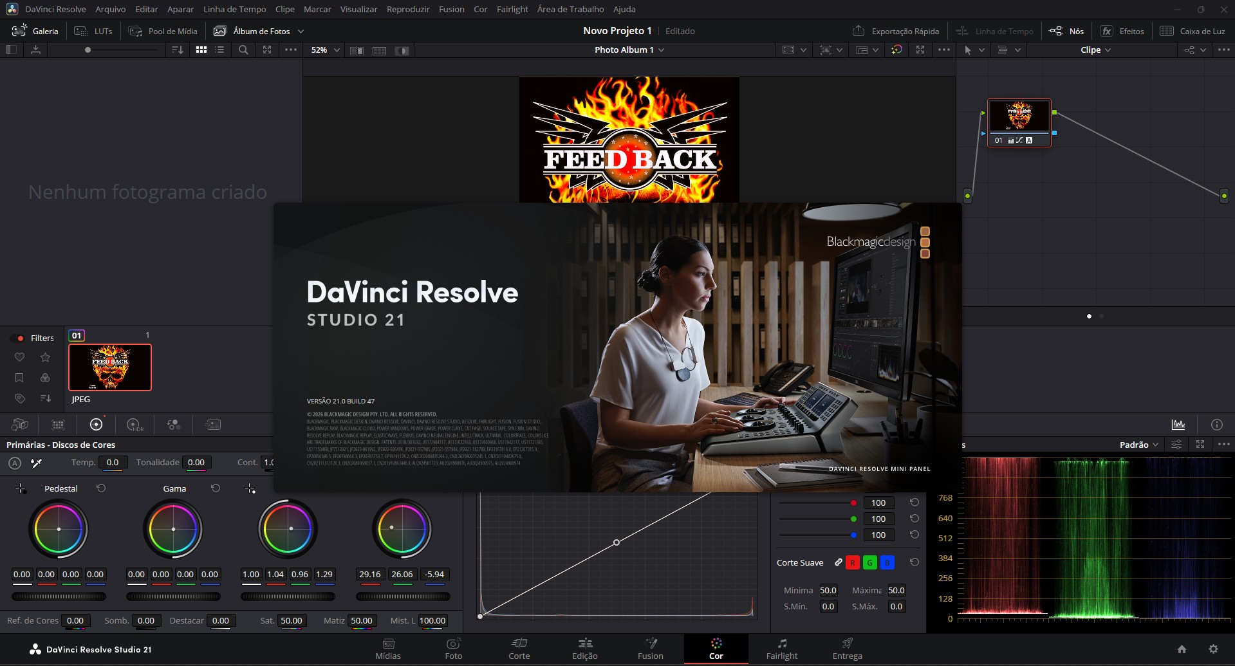Toggle the Nós node panel
The height and width of the screenshot is (666, 1235).
coord(1066,31)
